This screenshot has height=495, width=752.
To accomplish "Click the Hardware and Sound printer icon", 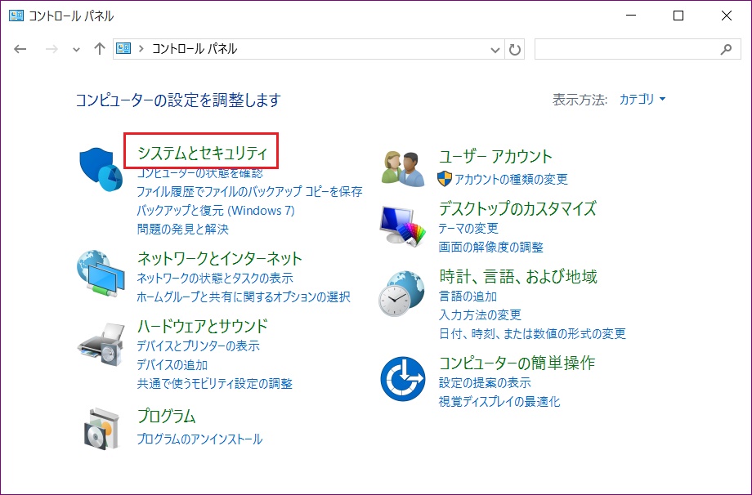I will pos(101,344).
